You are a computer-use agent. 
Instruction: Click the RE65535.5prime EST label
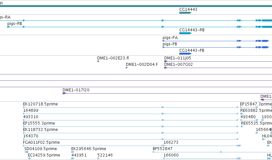pos(257,123)
